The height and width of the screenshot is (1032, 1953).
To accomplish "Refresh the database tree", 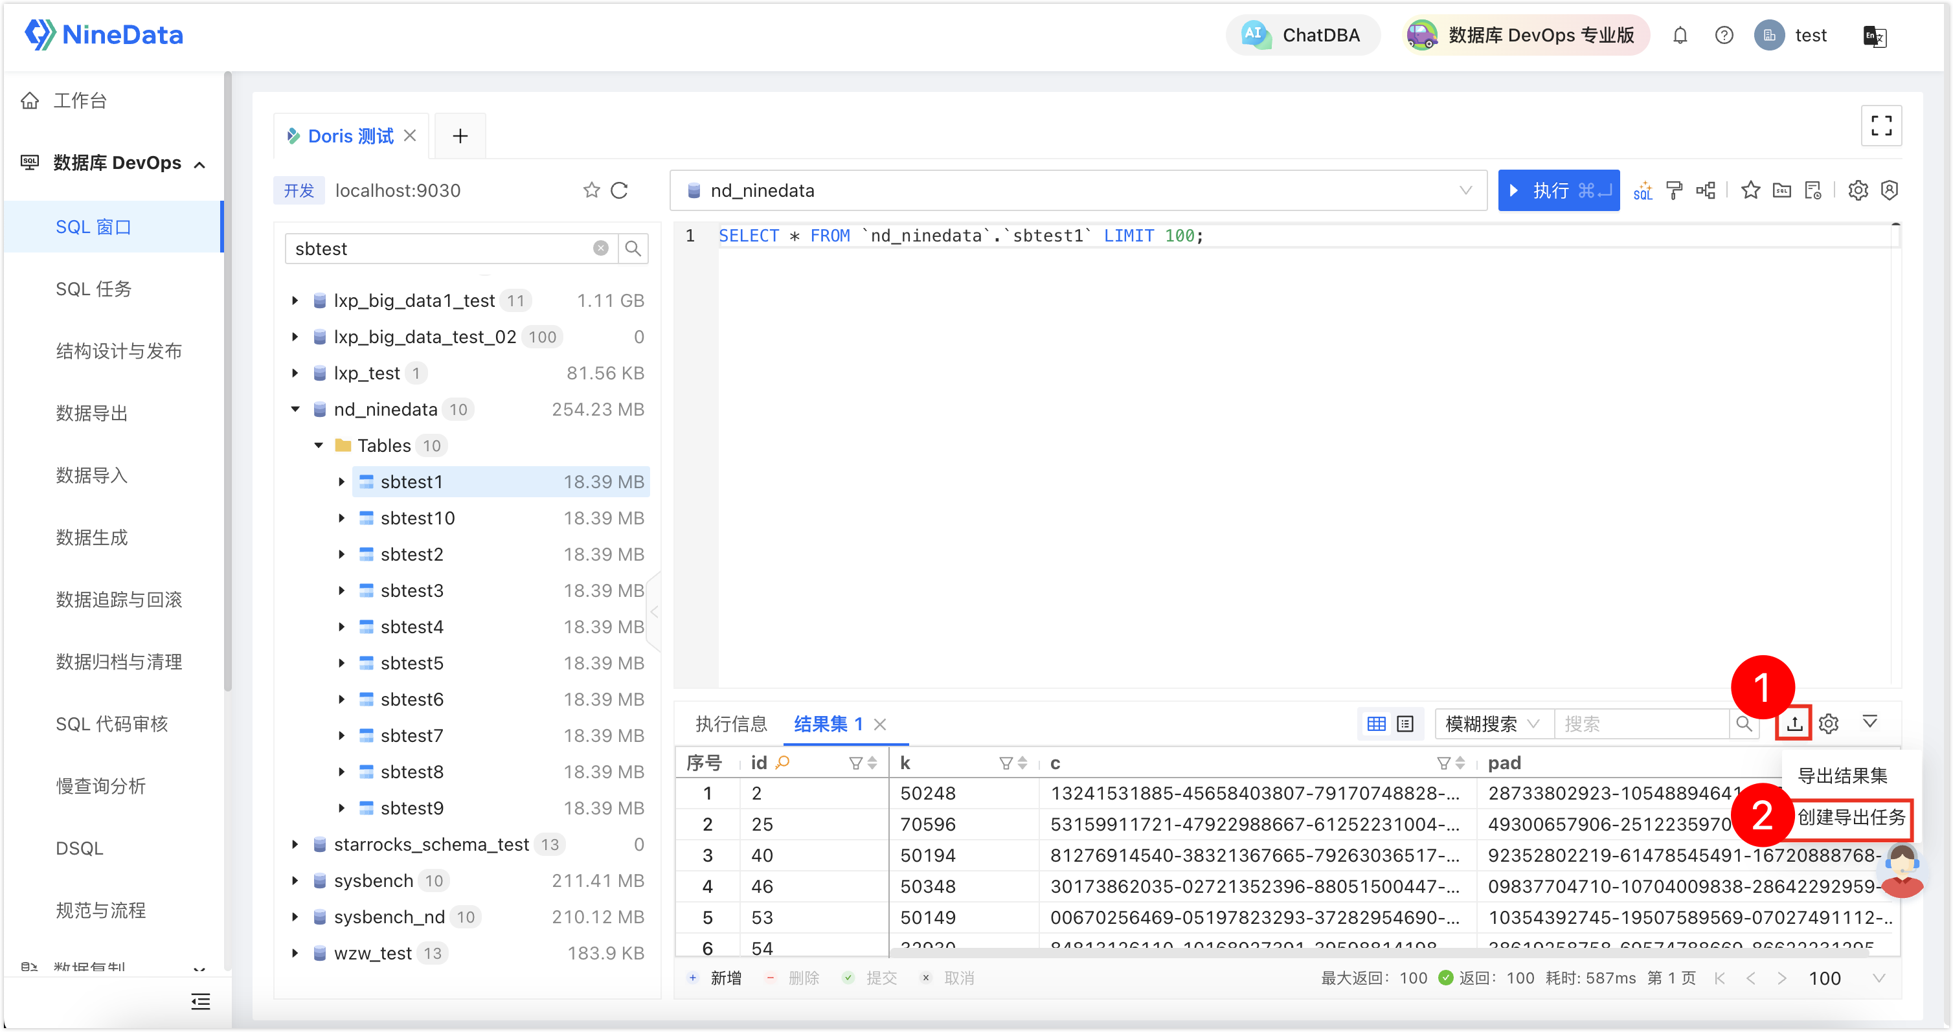I will tap(620, 190).
